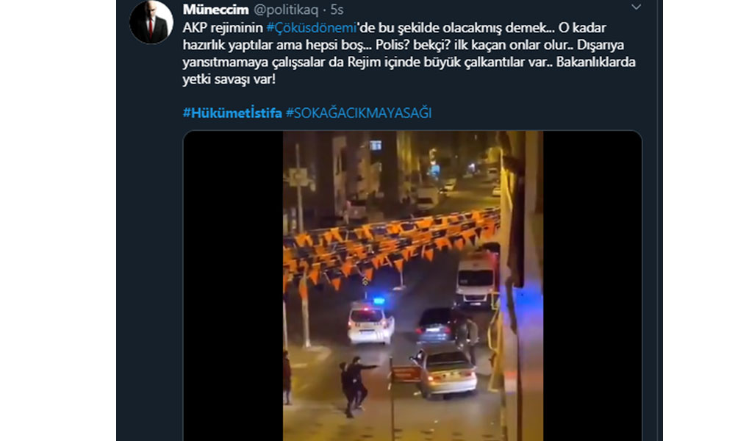
Task: Follow the #Çöküsdönemi hashtag
Action: pyautogui.click(x=312, y=28)
